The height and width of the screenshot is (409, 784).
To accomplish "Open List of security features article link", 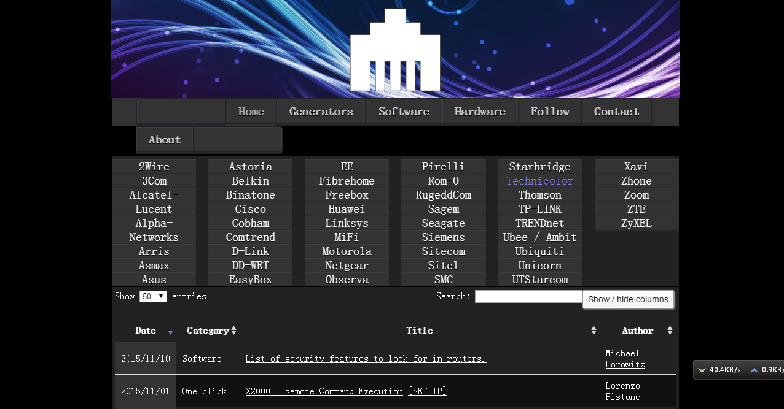I will [366, 359].
